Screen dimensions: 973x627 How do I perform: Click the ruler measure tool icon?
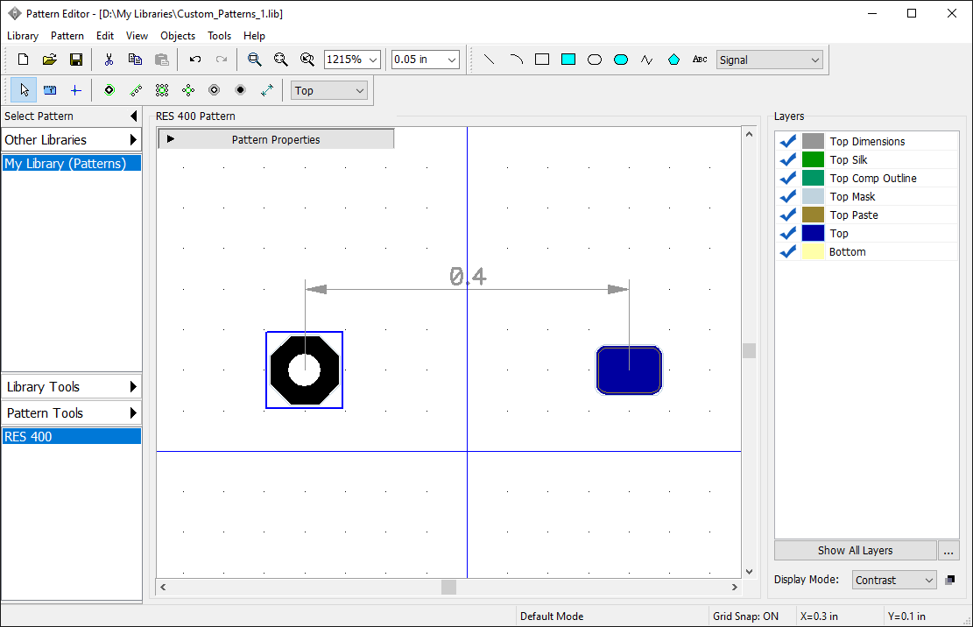click(x=50, y=90)
